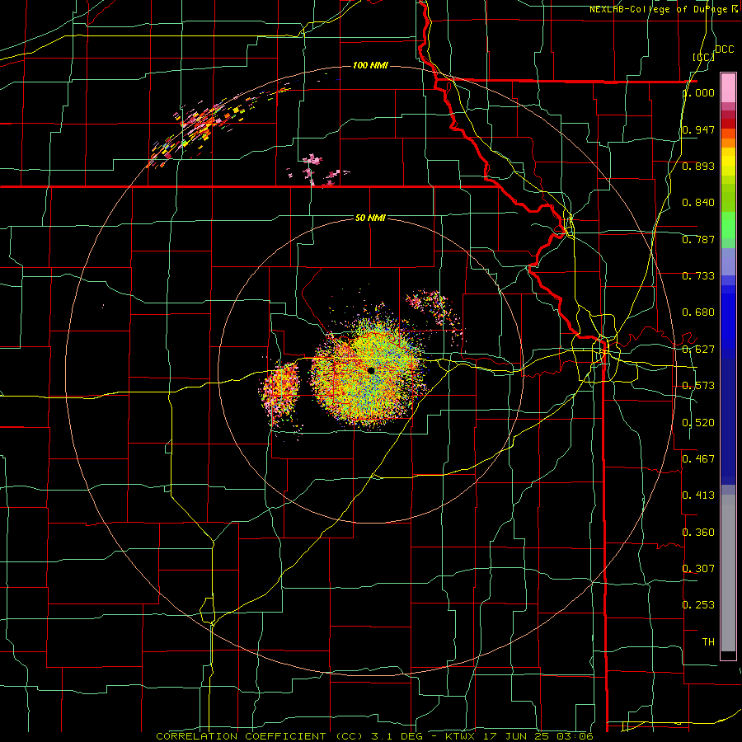Click the 0.573 value on the color scale
Screen dimensions: 742x742
tap(698, 386)
